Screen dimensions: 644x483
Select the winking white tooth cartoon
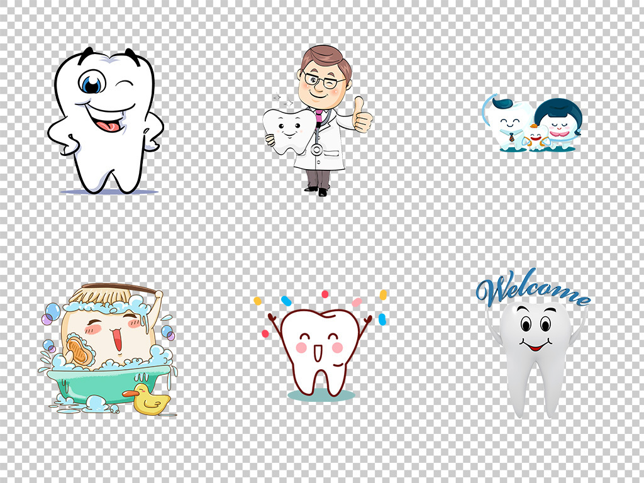tap(106, 121)
